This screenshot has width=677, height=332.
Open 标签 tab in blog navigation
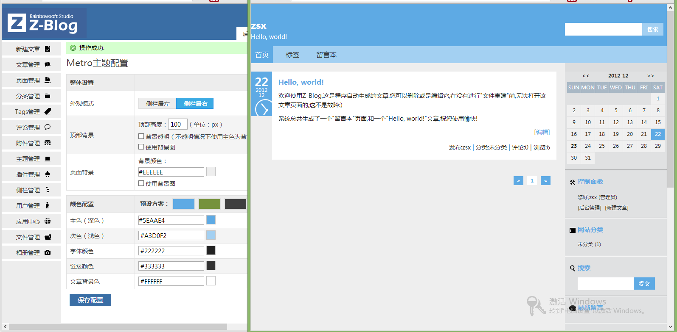[x=292, y=55]
